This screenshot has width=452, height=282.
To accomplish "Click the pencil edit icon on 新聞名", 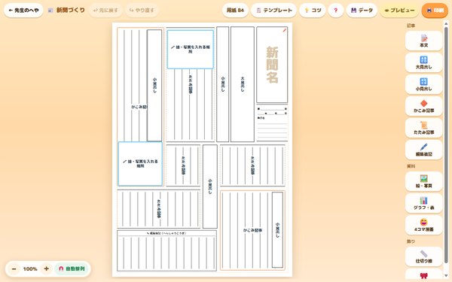I will (285, 30).
